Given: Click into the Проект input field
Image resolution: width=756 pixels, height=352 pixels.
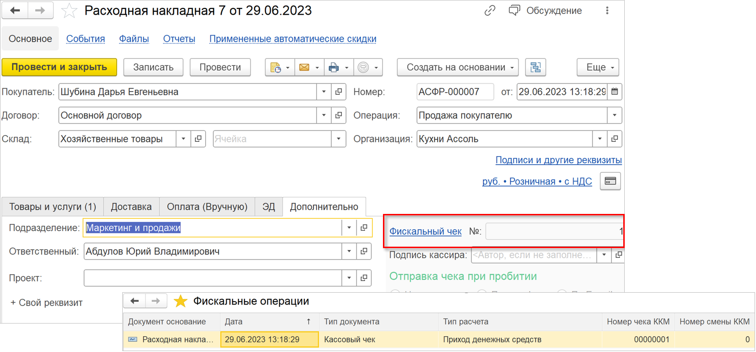Looking at the screenshot, I should tap(212, 278).
